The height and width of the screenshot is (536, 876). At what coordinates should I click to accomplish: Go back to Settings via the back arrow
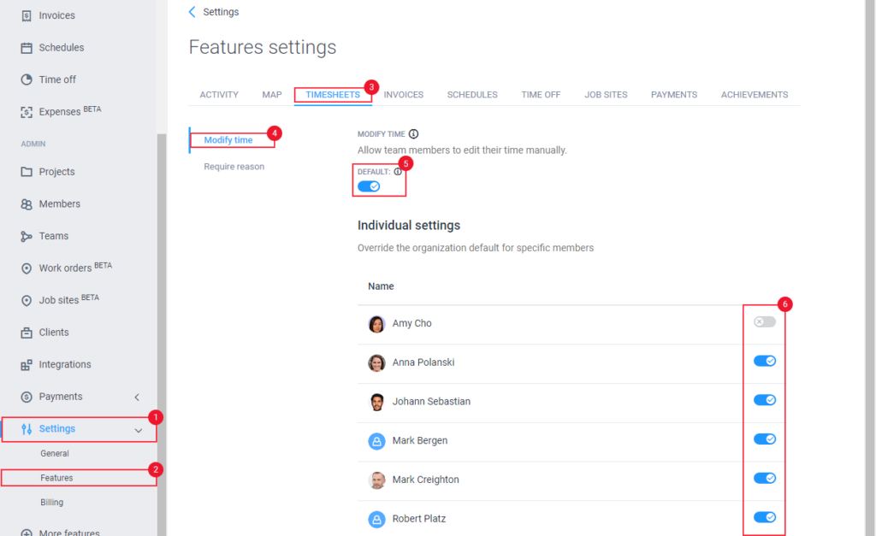pyautogui.click(x=192, y=11)
